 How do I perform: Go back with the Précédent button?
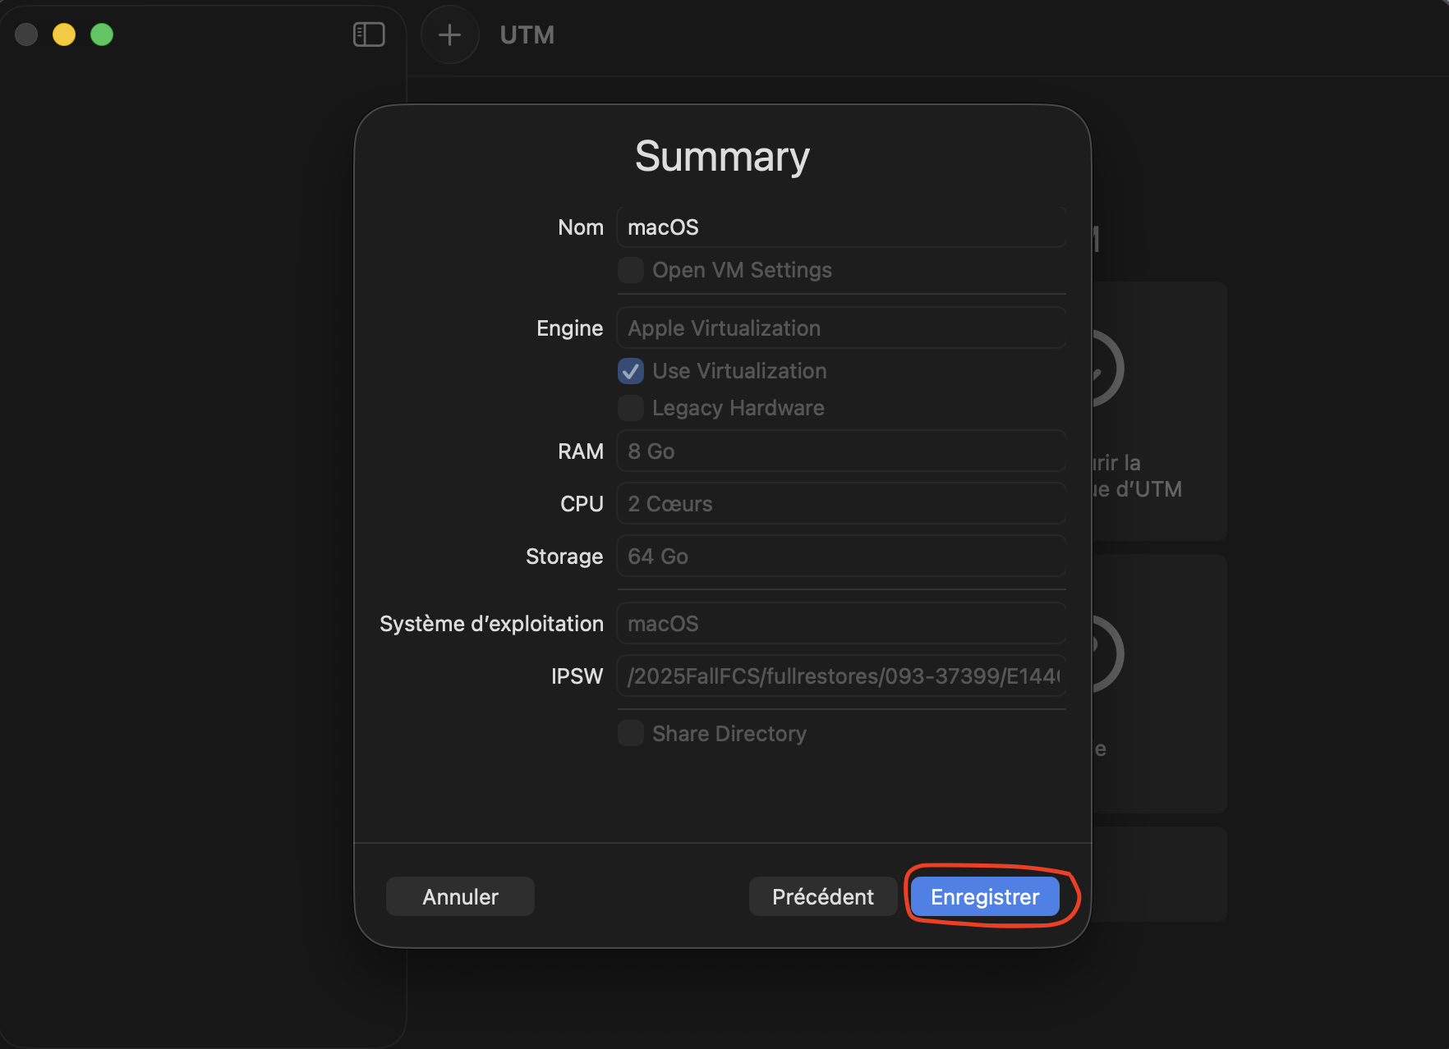click(823, 896)
